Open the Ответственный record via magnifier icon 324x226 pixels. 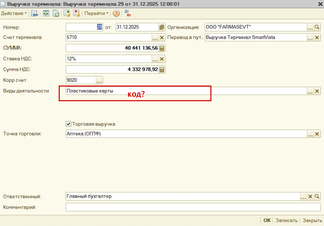coord(317,196)
